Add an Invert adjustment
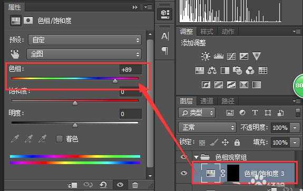 coord(206,85)
